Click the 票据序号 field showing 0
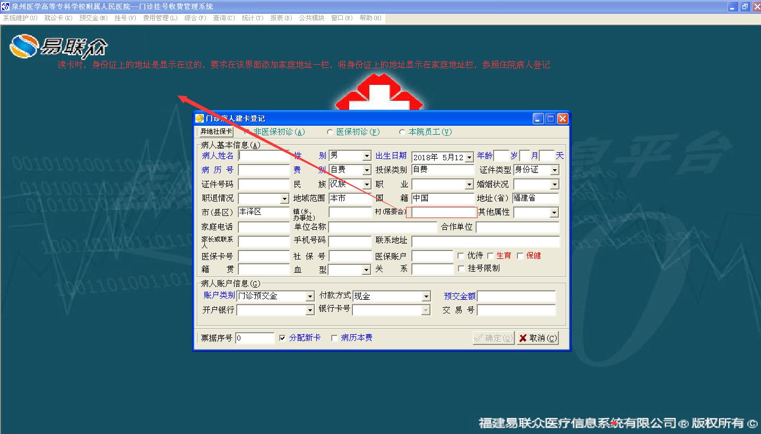The image size is (761, 434). pyautogui.click(x=255, y=338)
